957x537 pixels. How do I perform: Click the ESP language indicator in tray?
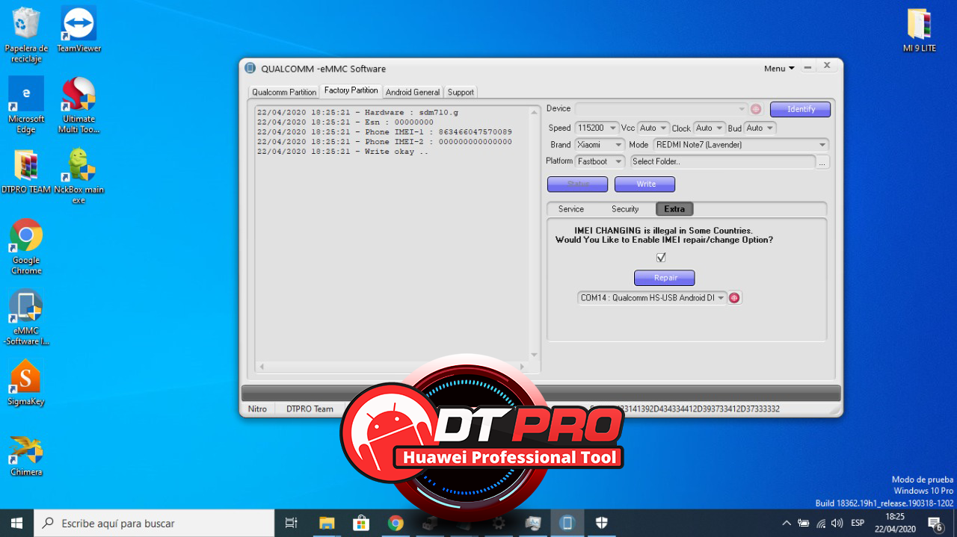858,523
